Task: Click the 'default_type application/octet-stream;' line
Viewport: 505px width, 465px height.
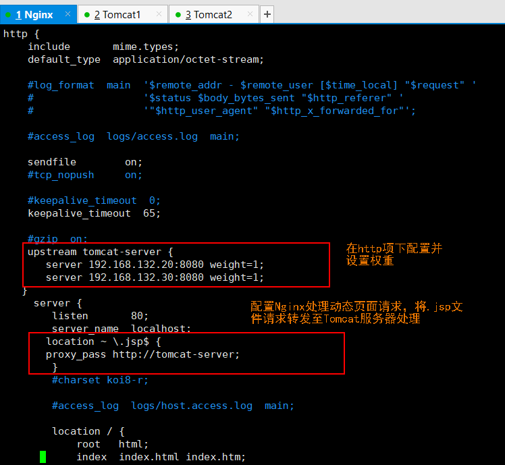Action: point(146,59)
